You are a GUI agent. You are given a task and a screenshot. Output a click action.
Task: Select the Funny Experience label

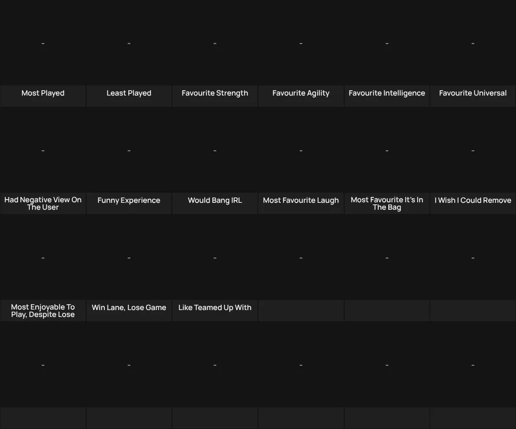point(129,200)
